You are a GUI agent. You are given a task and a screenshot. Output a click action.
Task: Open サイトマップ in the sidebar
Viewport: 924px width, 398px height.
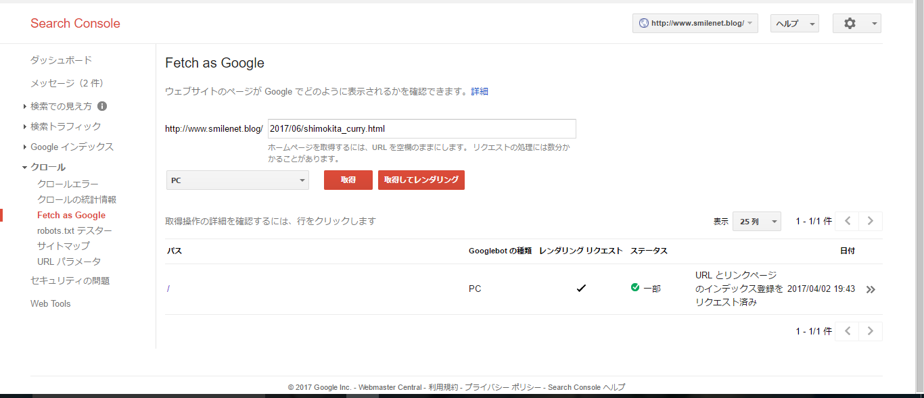click(x=64, y=246)
